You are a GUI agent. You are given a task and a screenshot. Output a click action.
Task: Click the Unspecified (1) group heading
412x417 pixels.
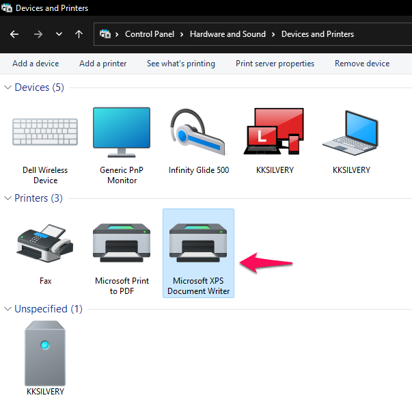point(49,309)
